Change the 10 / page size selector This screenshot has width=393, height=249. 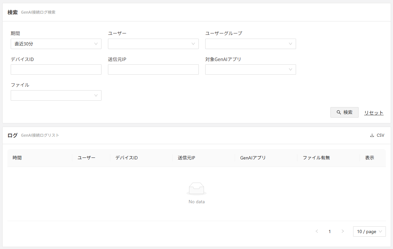(369, 231)
